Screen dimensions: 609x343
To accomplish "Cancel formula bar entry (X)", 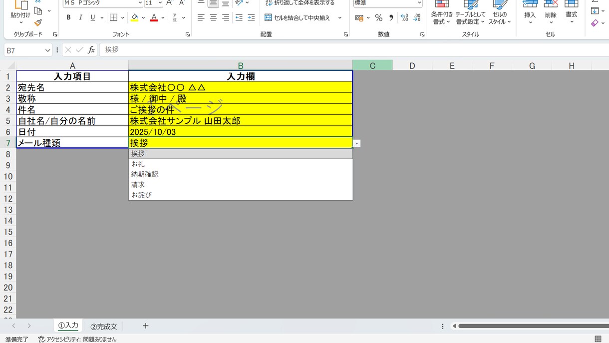I will [x=68, y=50].
